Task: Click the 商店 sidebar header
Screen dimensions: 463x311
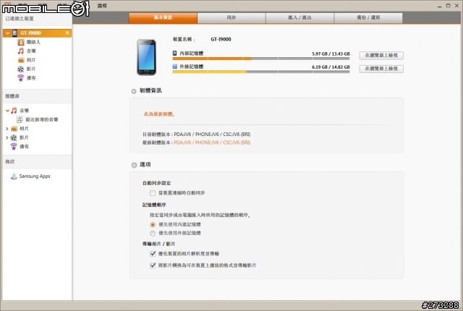Action: click(10, 162)
